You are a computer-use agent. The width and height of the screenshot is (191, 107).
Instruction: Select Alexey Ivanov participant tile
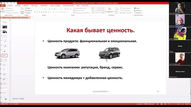tap(180, 72)
